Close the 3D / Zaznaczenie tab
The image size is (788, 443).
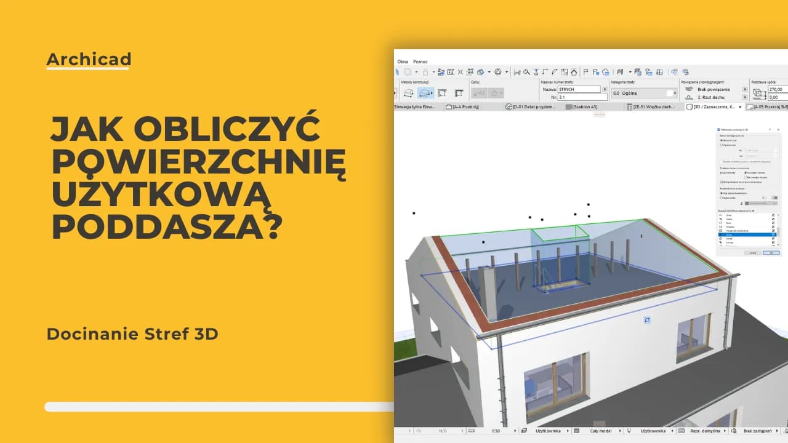[741, 107]
